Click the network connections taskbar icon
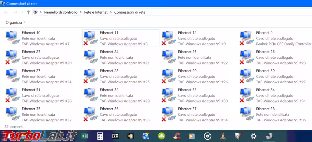312x142 pixels. tap(269, 136)
